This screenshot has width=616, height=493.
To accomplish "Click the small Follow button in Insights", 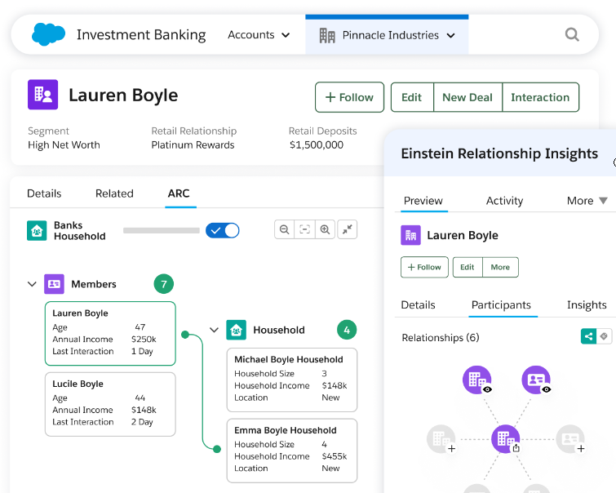I will (424, 267).
